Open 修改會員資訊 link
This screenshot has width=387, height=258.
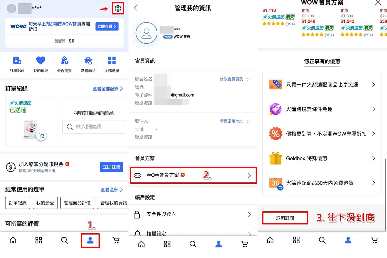(x=234, y=79)
